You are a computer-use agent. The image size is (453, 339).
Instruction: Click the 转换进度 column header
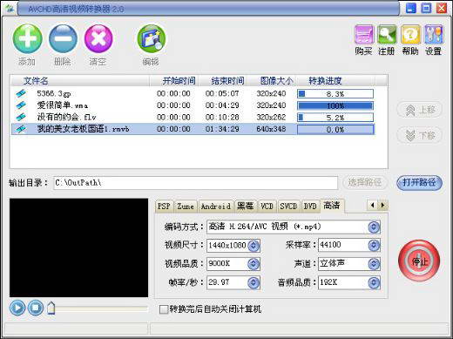click(x=335, y=80)
